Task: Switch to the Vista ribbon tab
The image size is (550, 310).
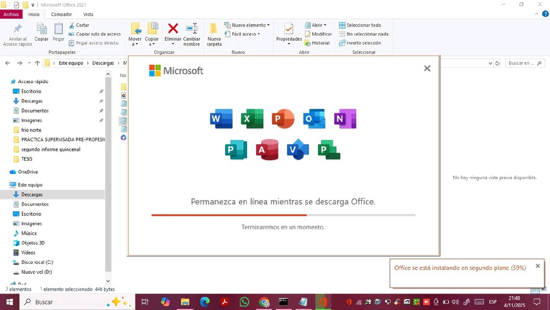Action: click(x=88, y=14)
